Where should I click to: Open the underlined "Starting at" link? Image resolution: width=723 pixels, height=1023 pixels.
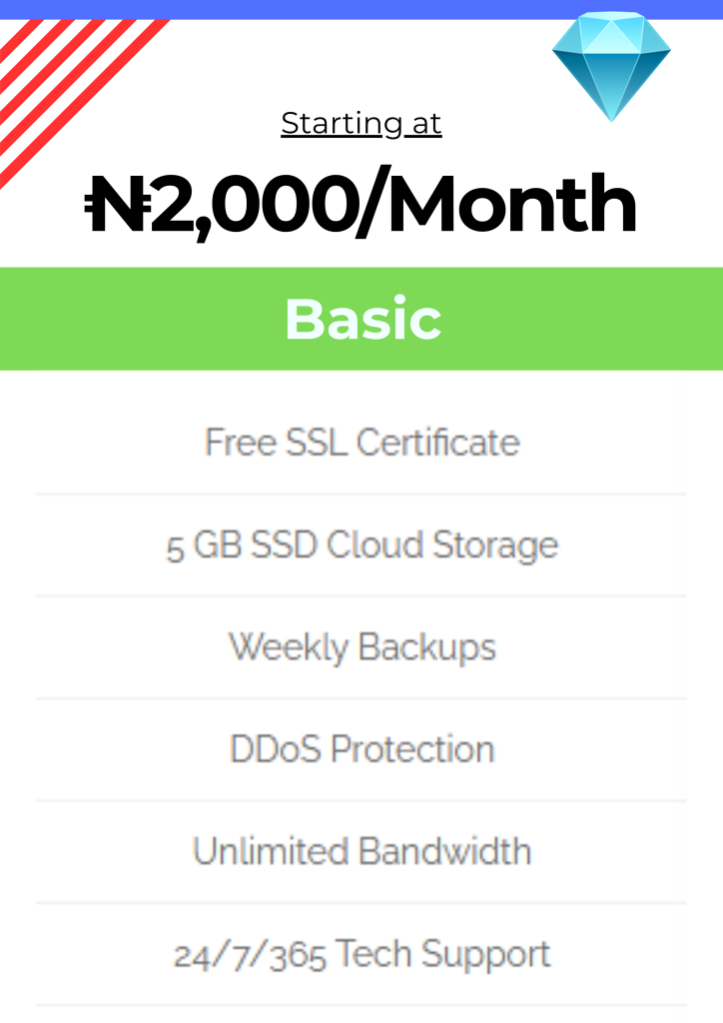[x=361, y=124]
